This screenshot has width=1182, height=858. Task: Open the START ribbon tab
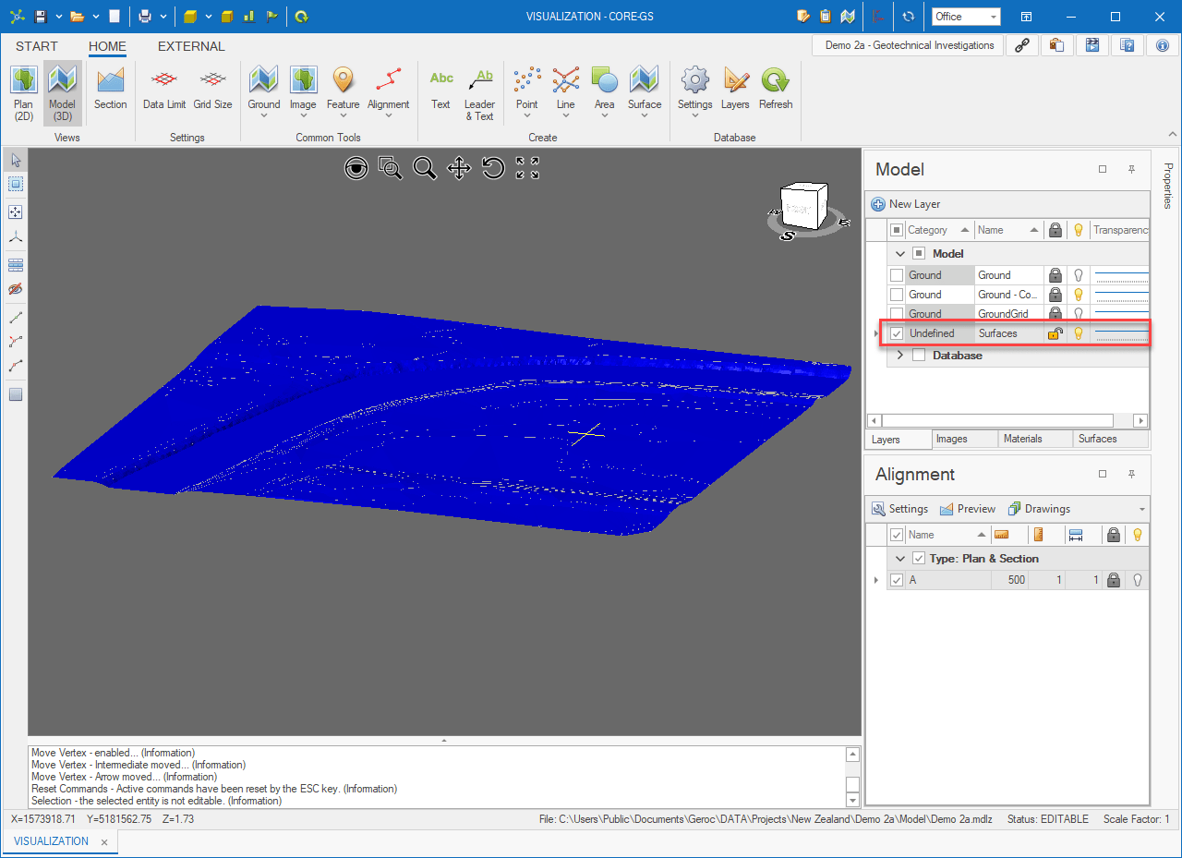point(37,46)
